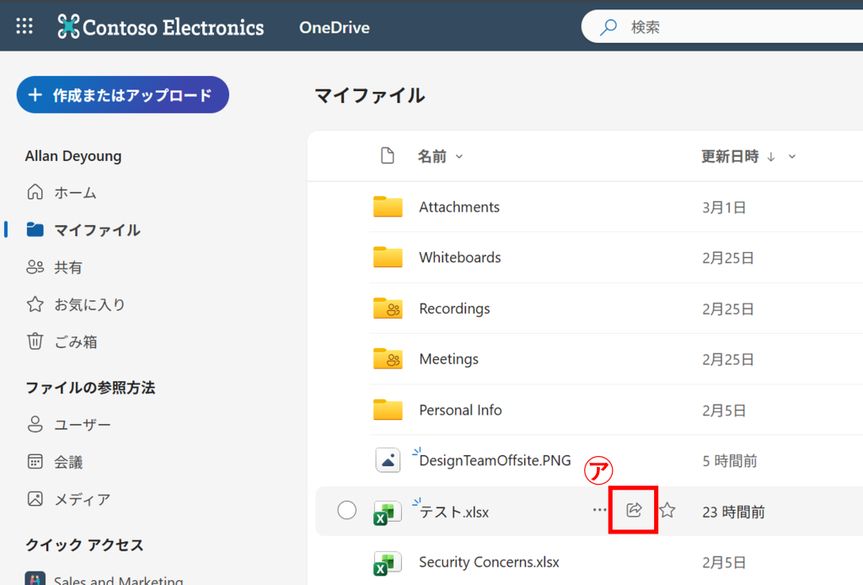This screenshot has height=585, width=863.
Task: Open the 作成またはアップロード menu button
Action: pyautogui.click(x=123, y=95)
